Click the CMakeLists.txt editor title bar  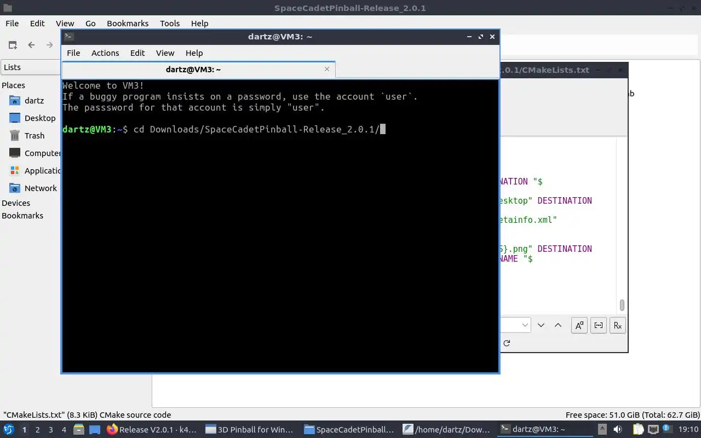tap(564, 70)
